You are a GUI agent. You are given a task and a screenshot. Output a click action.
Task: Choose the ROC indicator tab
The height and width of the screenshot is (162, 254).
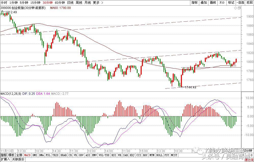coord(145,155)
